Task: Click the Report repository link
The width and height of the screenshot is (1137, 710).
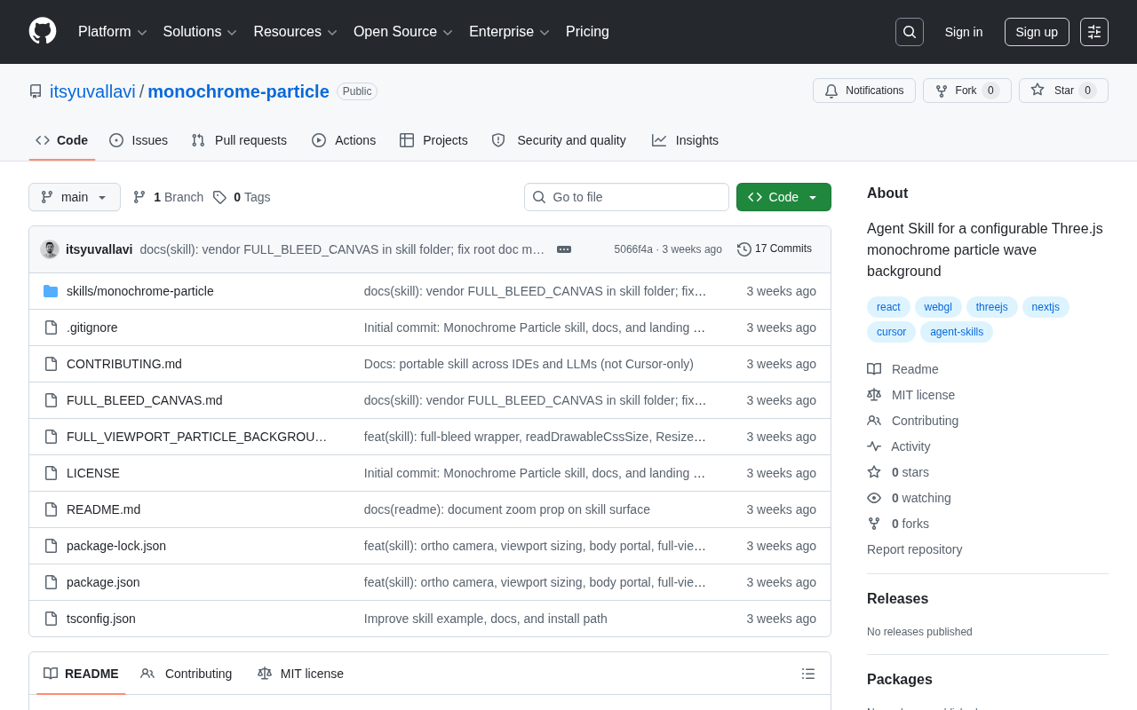Action: point(914,549)
